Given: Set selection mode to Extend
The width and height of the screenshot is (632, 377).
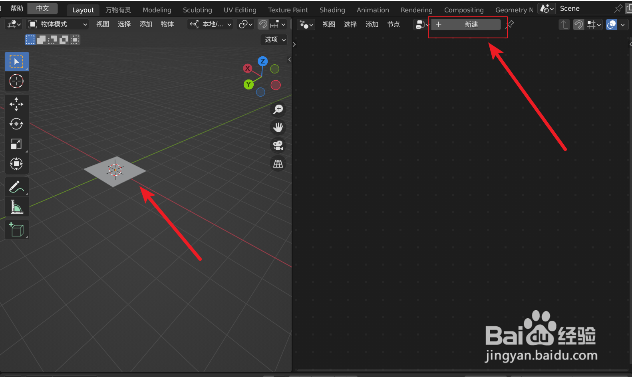Looking at the screenshot, I should (x=42, y=40).
